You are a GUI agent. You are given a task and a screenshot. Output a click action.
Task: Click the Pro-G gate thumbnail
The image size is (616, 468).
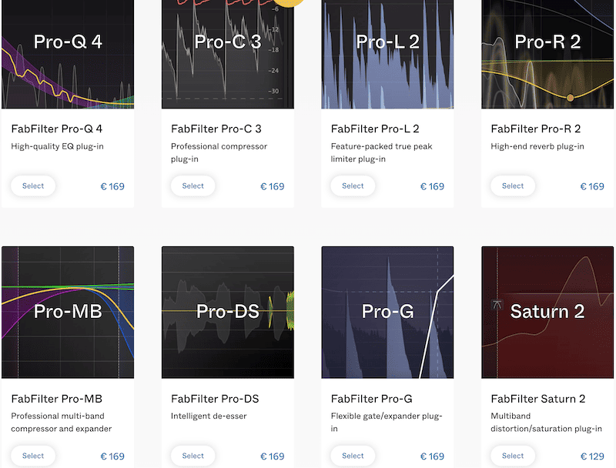click(x=387, y=312)
